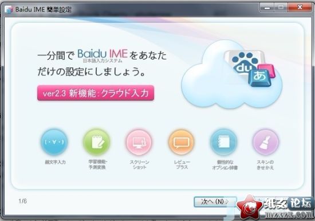The width and height of the screenshot is (315, 221).
Task: Click the 日本語入力システム subtitle text
Action: (103, 61)
